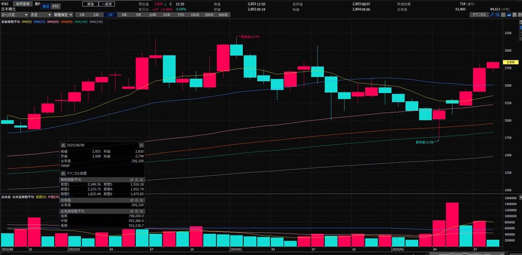This screenshot has height=255, width=522.
Task: Hide 出来高 indicator via eye icon
Action: [131, 200]
